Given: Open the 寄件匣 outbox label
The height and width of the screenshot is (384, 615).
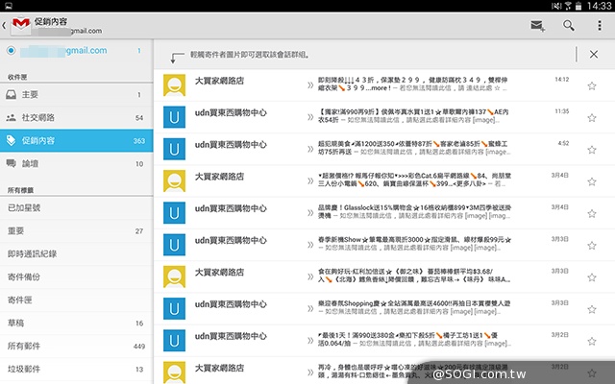Looking at the screenshot, I should (77, 300).
